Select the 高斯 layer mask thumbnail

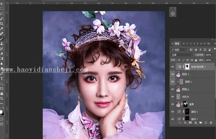click(x=185, y=104)
